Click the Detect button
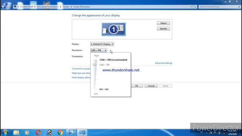 [x=163, y=23]
